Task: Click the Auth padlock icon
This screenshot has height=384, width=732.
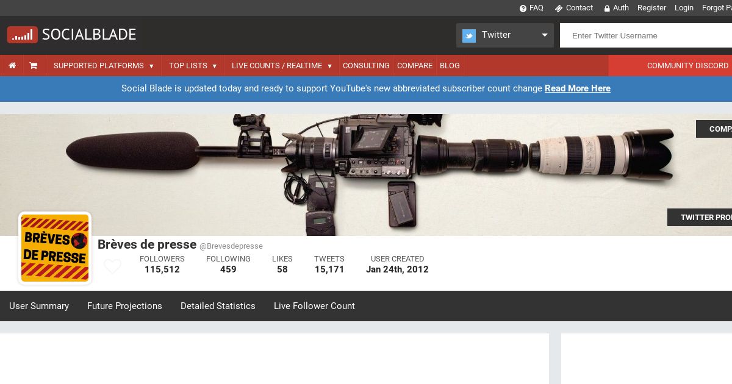Action: pyautogui.click(x=607, y=9)
